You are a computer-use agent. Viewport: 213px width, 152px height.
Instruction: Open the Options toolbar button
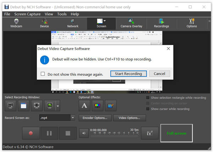coord(192,23)
